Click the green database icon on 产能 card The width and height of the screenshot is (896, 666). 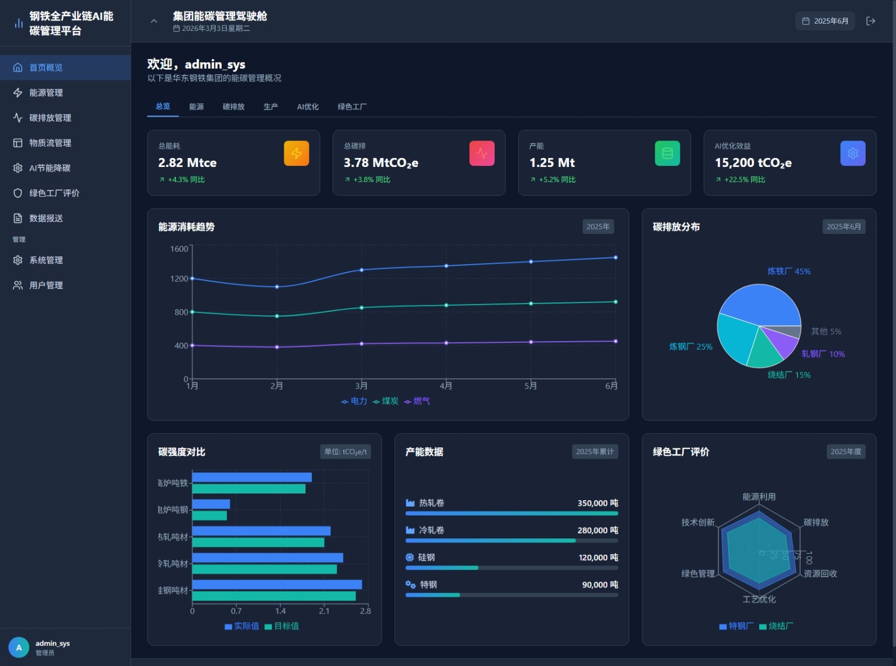point(667,153)
